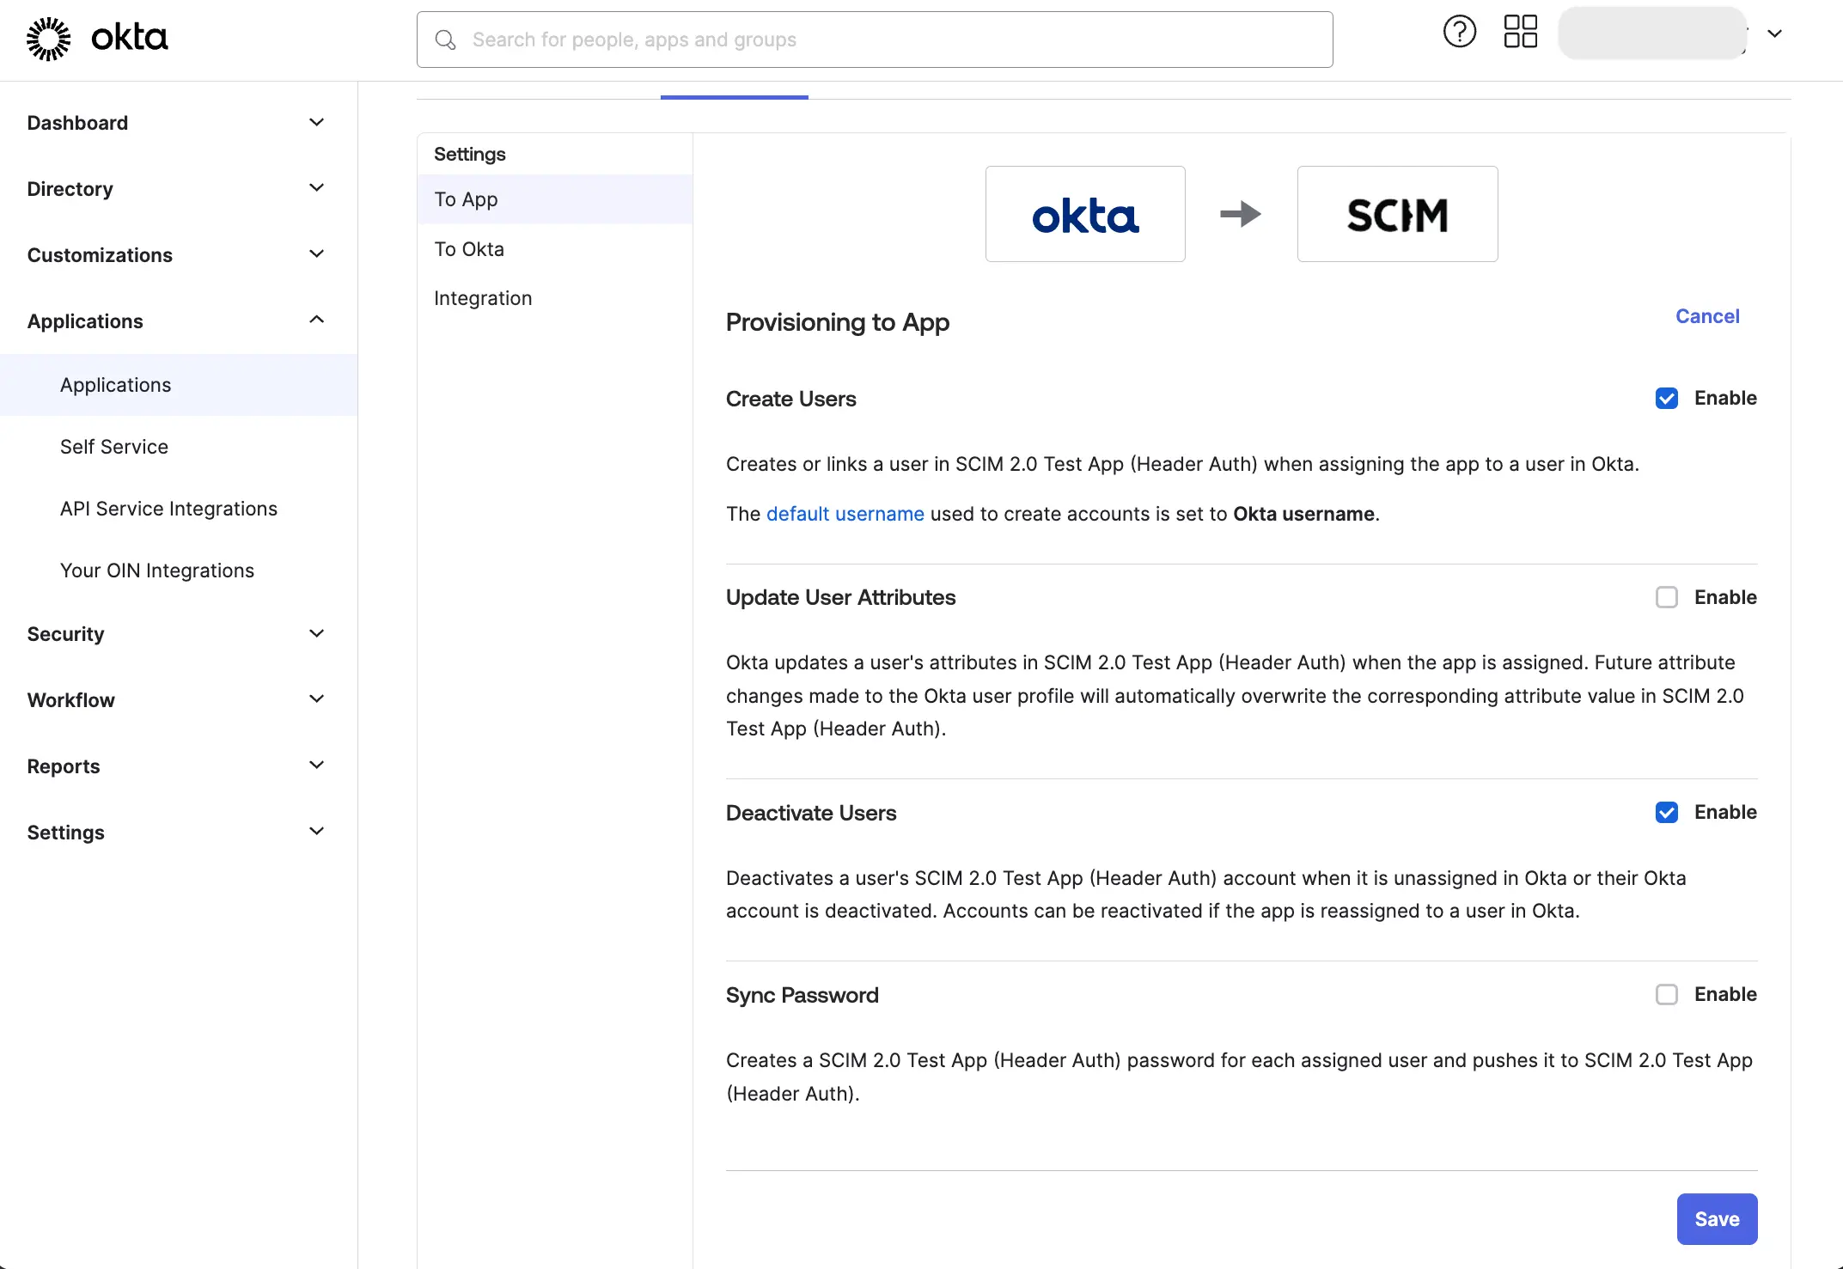Enable Update User Attributes
Image resolution: width=1843 pixels, height=1269 pixels.
click(x=1667, y=596)
